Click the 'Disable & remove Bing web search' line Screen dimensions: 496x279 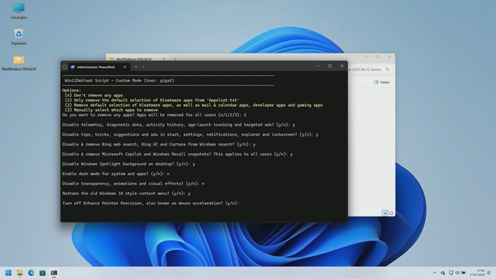[159, 144]
